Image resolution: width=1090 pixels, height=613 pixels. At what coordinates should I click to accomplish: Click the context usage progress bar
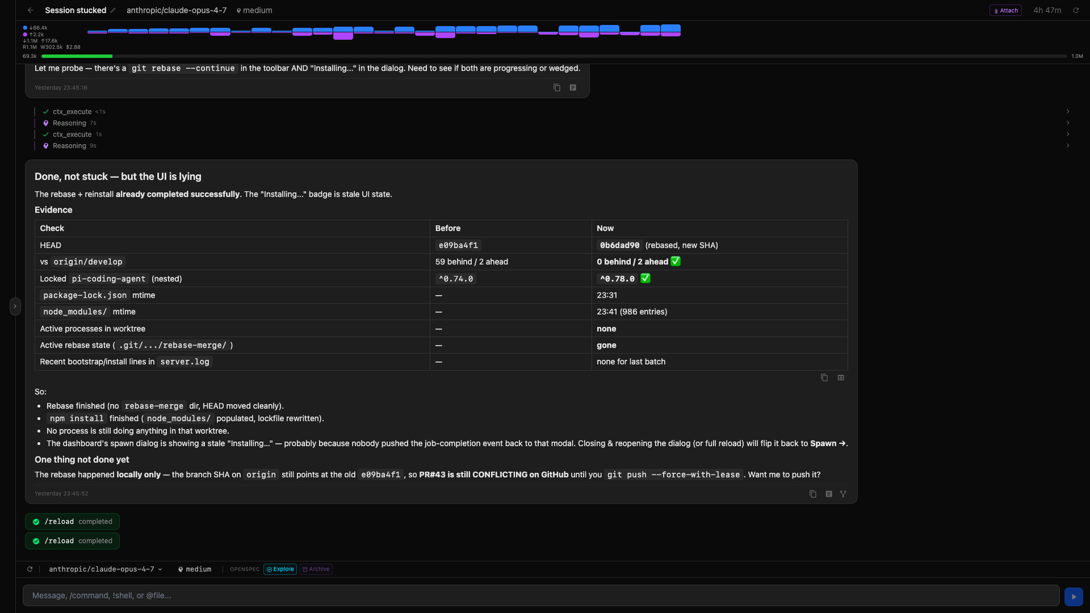click(x=554, y=56)
